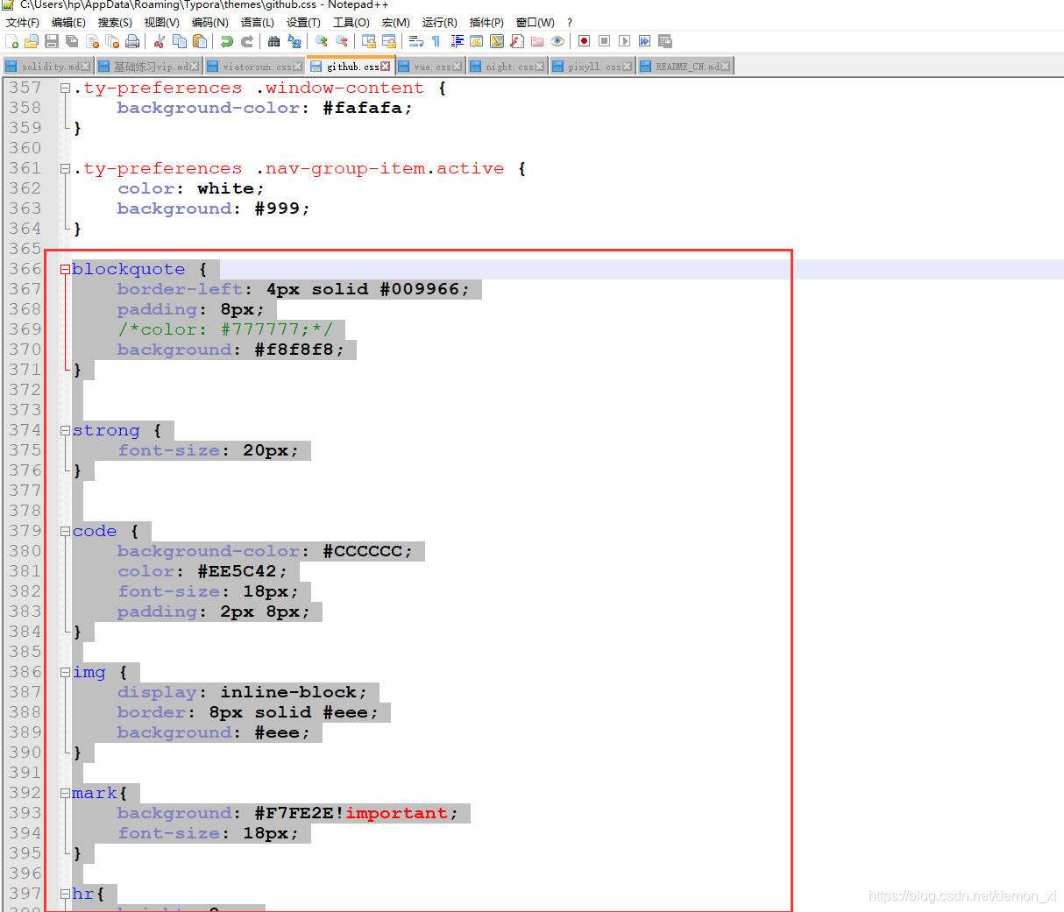Switch to vue.css tab
1064x912 pixels.
(x=431, y=67)
